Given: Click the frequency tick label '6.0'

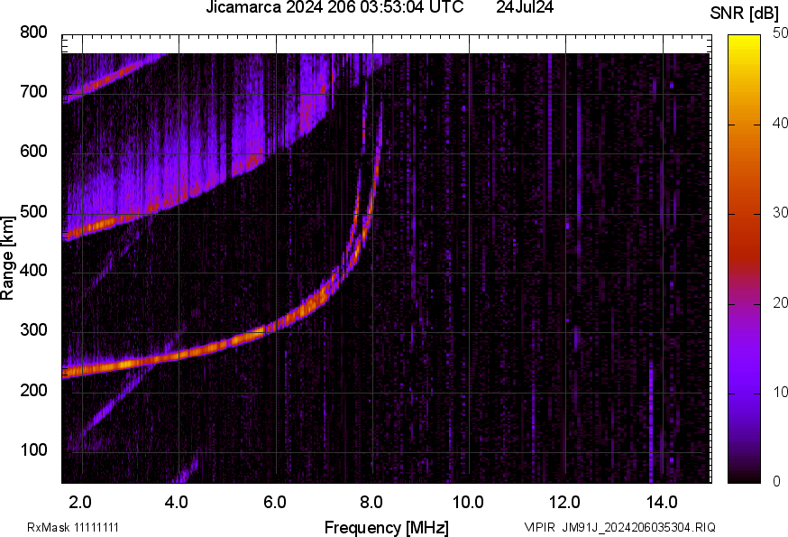Looking at the screenshot, I should pyautogui.click(x=274, y=502).
